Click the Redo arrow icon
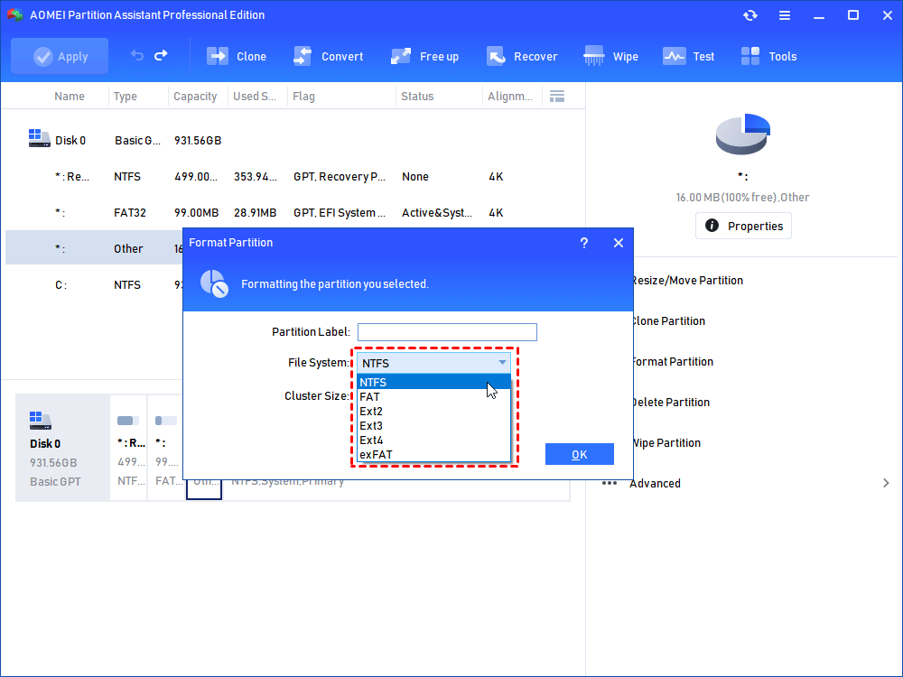The image size is (903, 677). 161,56
